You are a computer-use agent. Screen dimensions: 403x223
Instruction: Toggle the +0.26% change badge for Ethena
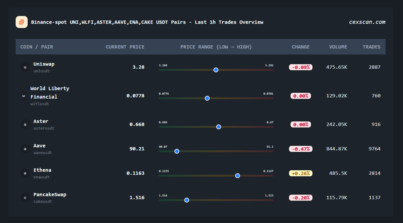[300, 173]
